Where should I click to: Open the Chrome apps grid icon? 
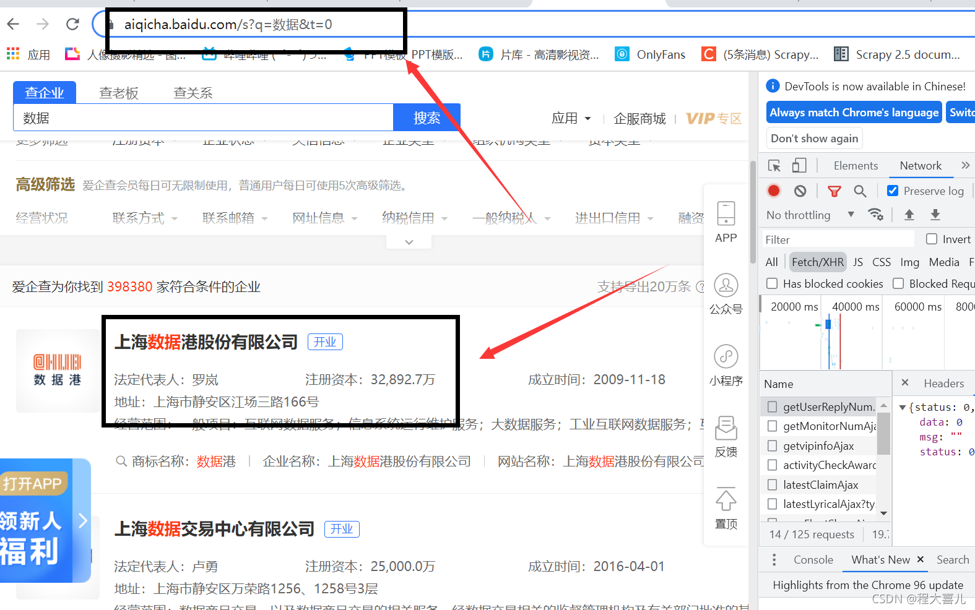13,54
